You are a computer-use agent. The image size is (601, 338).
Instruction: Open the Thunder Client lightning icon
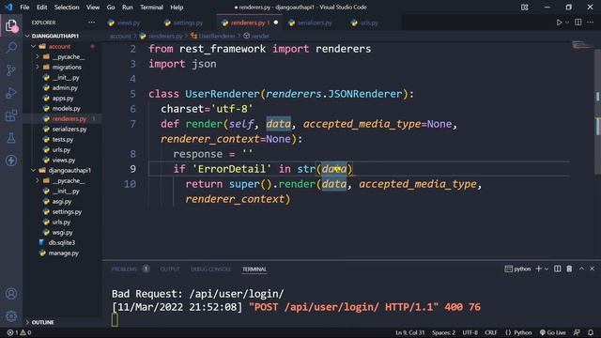point(11,161)
